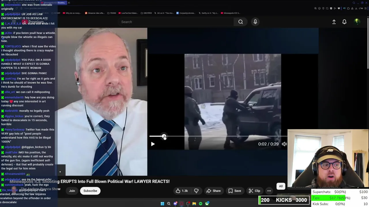Viewport: 369px width, 207px height.
Task: Start voice search with microphone icon
Action: tap(255, 22)
